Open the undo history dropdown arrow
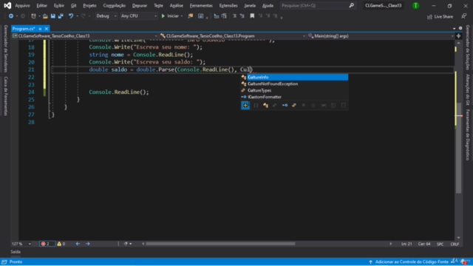This screenshot has height=266, width=473. point(77,16)
